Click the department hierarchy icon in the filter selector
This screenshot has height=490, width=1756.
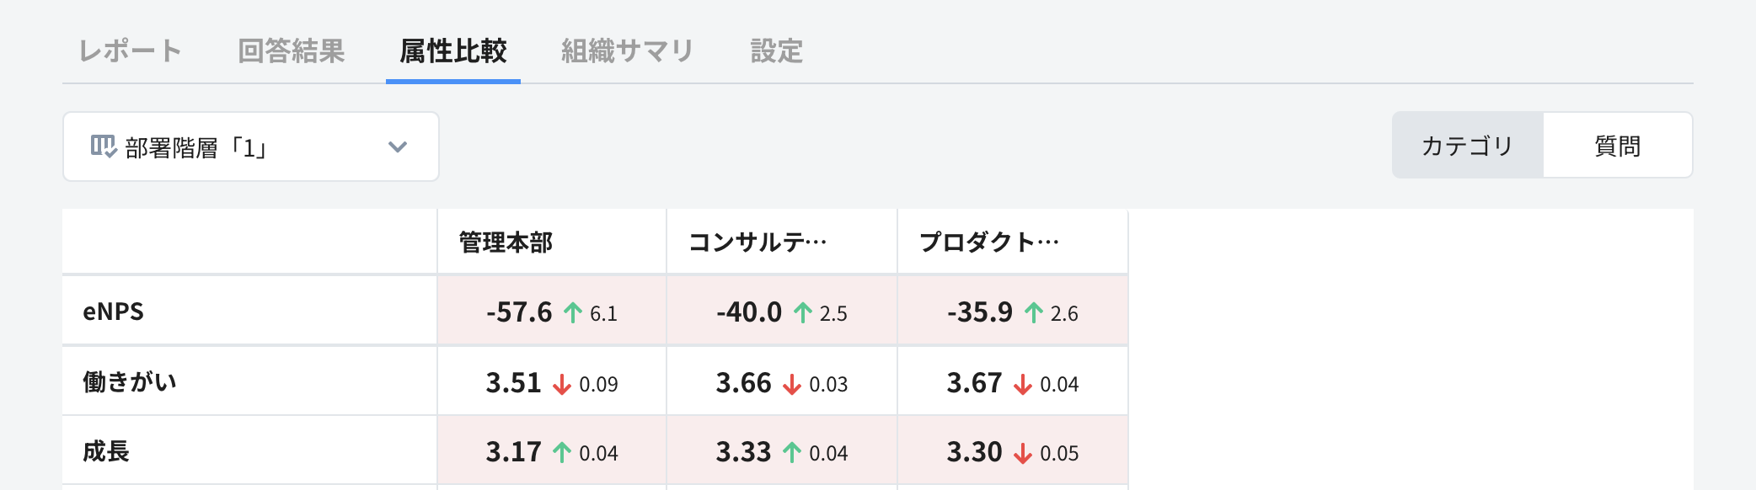click(x=104, y=146)
